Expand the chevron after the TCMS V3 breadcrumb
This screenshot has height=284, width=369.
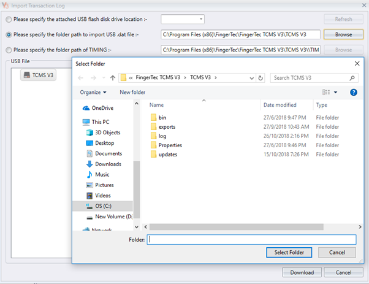[x=216, y=78]
